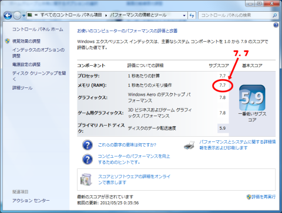
Task: Click the グラフィックス row label
Action: pyautogui.click(x=92, y=97)
